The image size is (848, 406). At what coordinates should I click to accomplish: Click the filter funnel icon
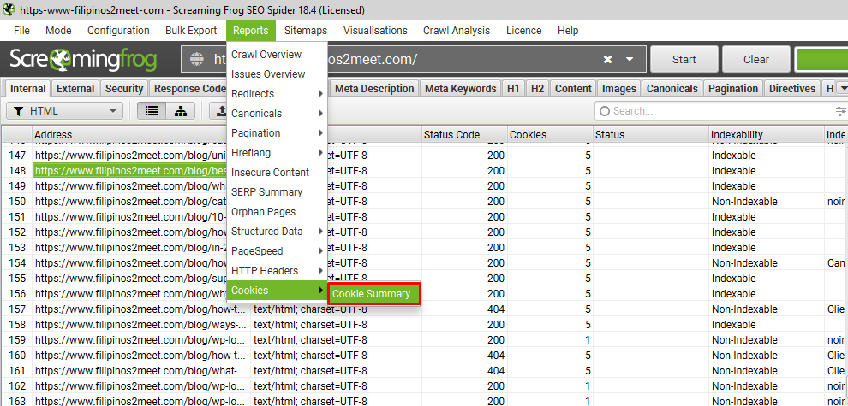(x=18, y=111)
